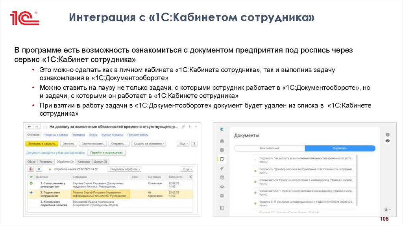Select row '2. Подписание сотрудником'
This screenshot has height=226, width=403.
(110, 194)
